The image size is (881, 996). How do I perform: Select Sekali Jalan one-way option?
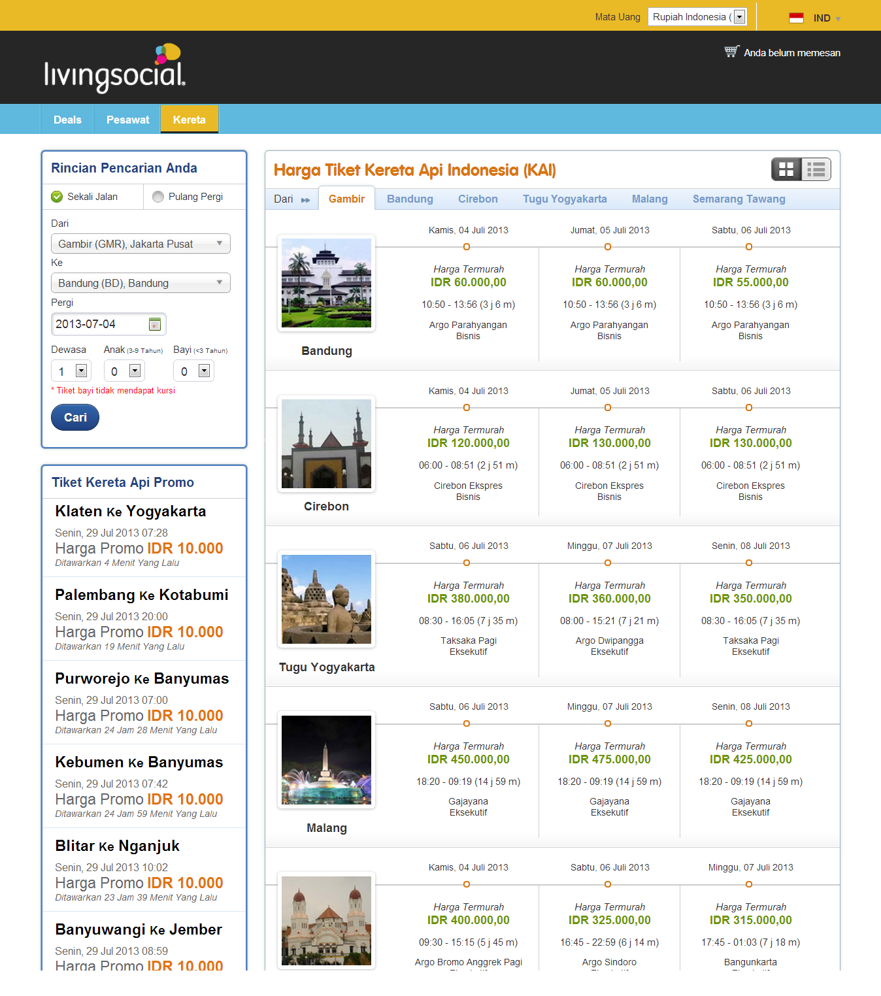point(84,197)
